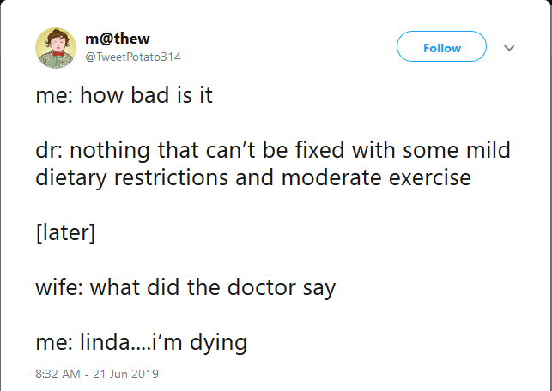The image size is (552, 391).
Task: Click the 'me: linda....i'm dying' line
Action: (141, 343)
